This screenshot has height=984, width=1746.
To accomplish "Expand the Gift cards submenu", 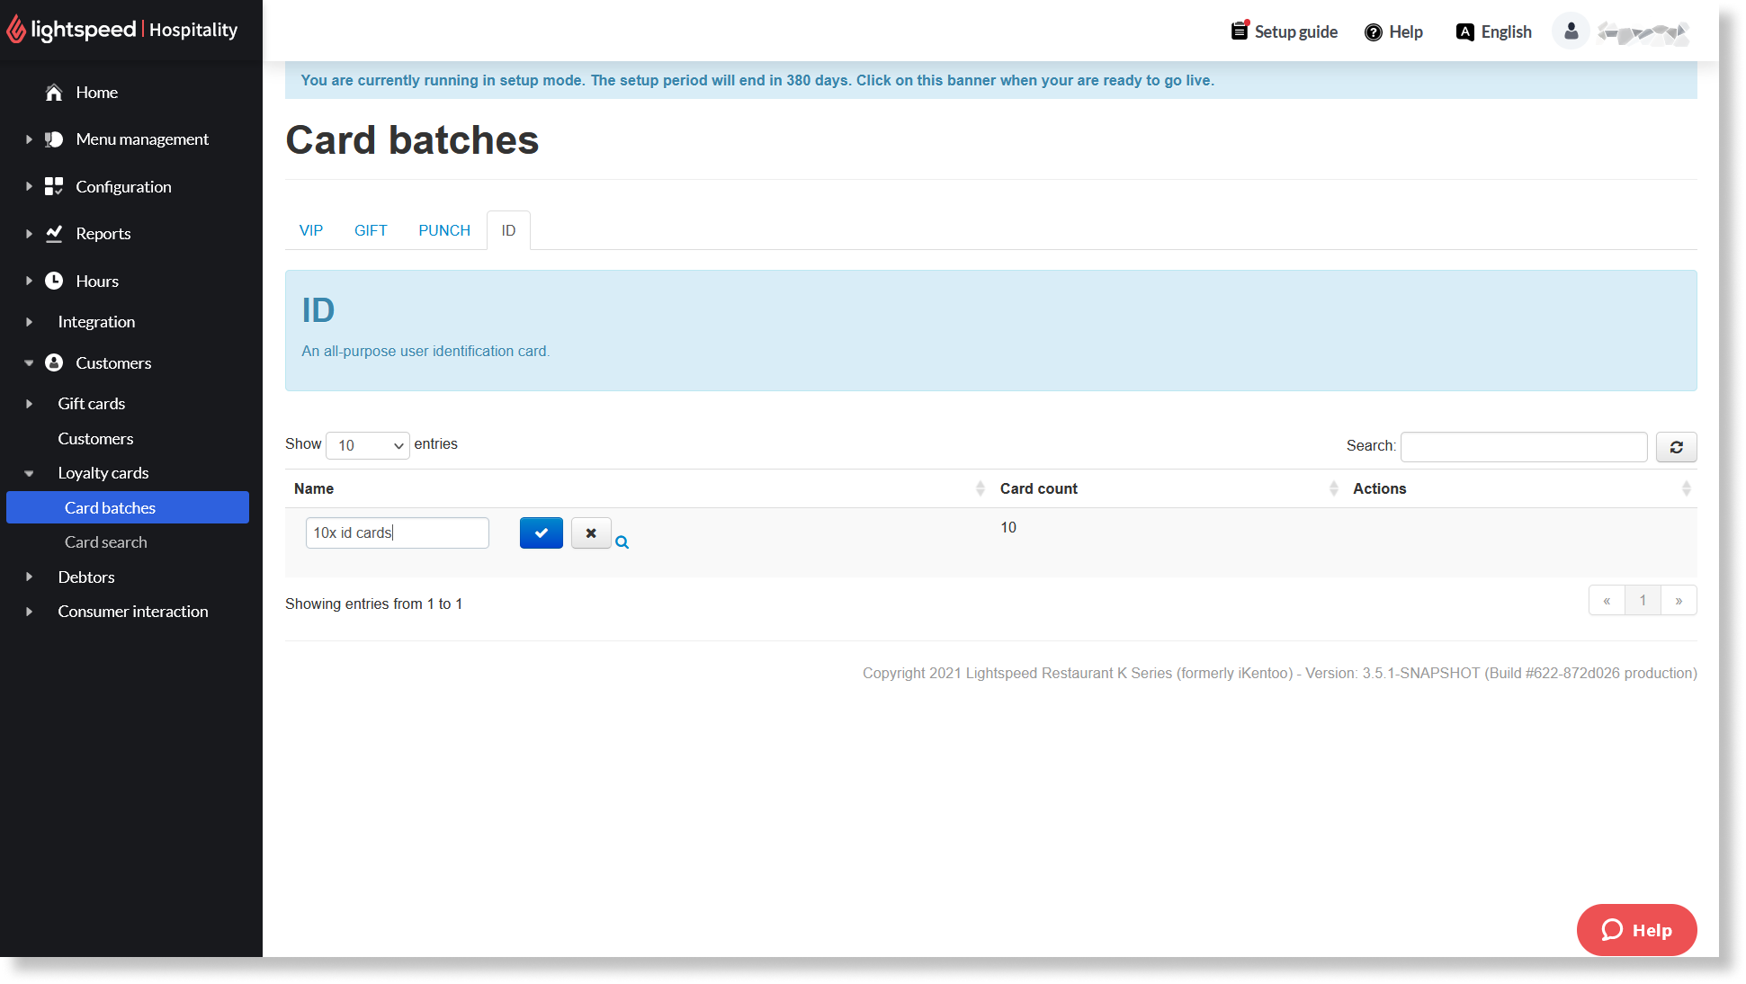I will (29, 404).
